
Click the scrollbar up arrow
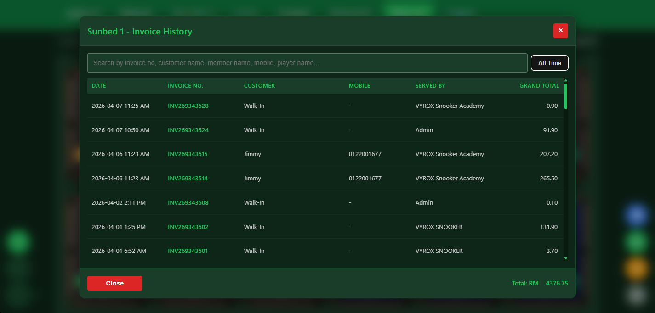[565, 80]
